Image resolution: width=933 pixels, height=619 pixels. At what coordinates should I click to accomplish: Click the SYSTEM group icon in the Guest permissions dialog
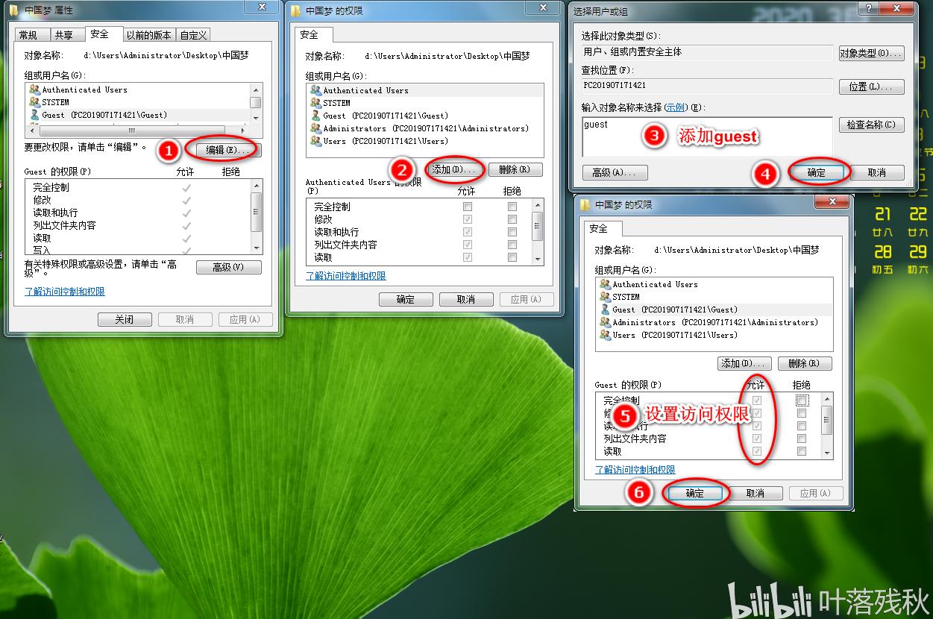(604, 297)
